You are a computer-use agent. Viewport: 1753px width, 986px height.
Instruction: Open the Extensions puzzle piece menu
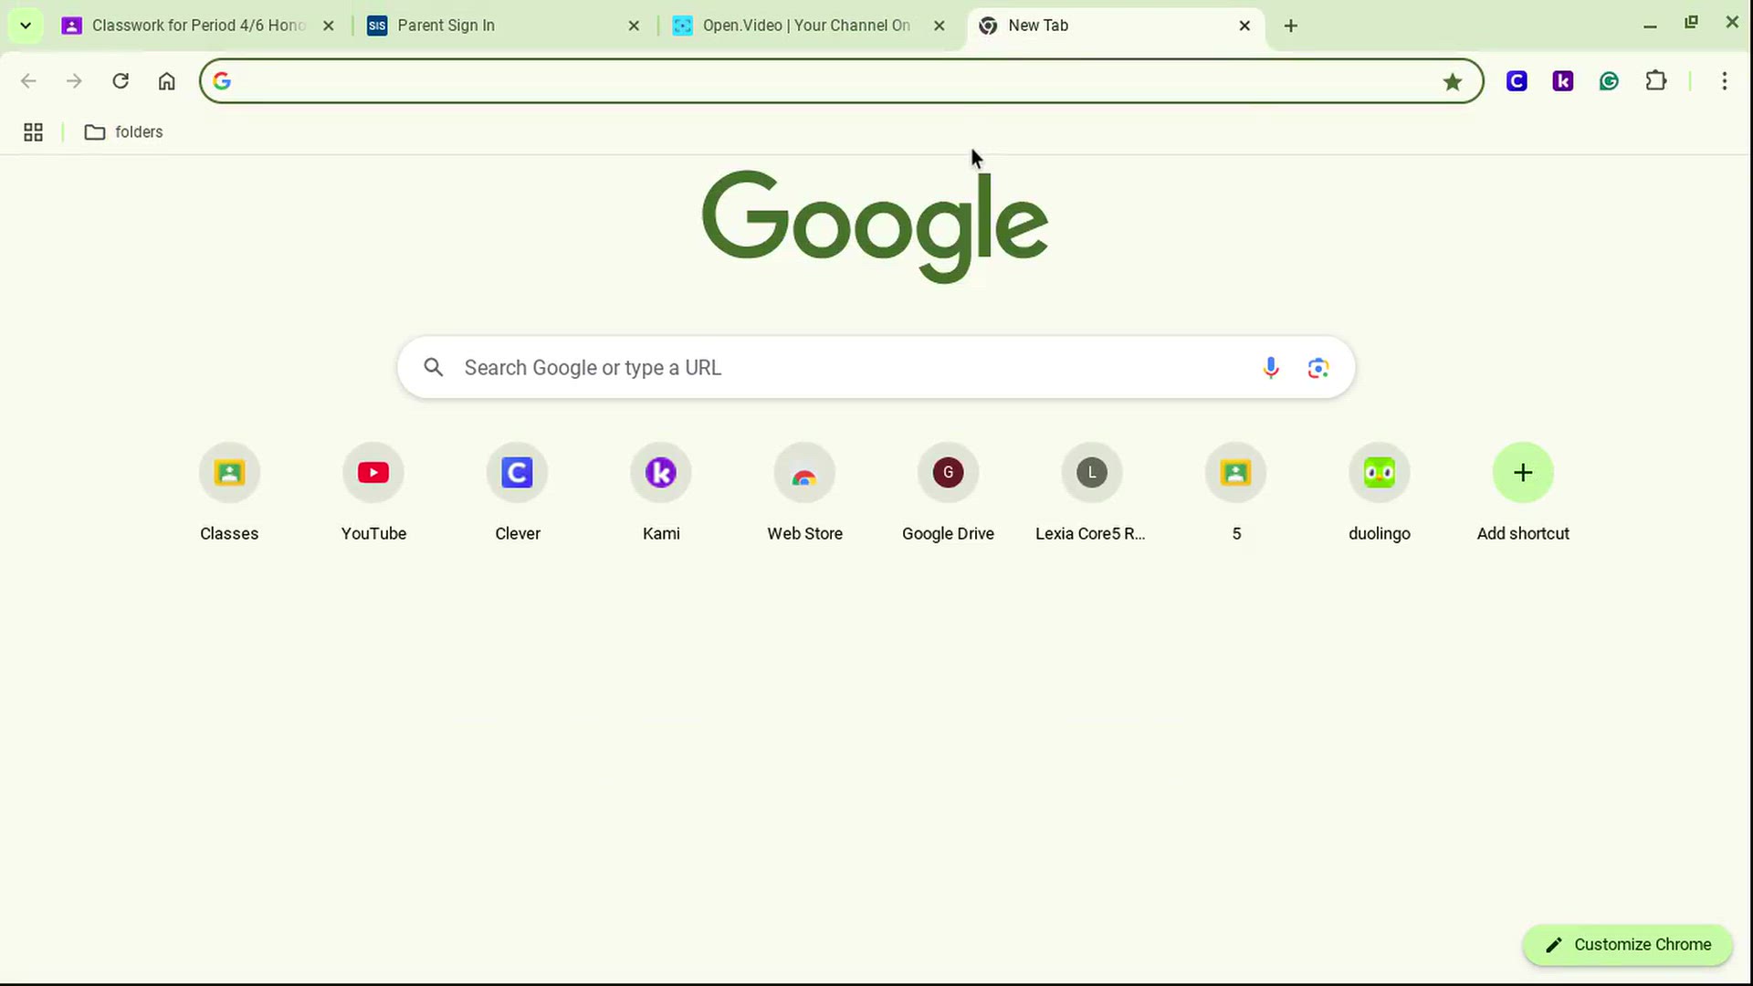(x=1655, y=81)
